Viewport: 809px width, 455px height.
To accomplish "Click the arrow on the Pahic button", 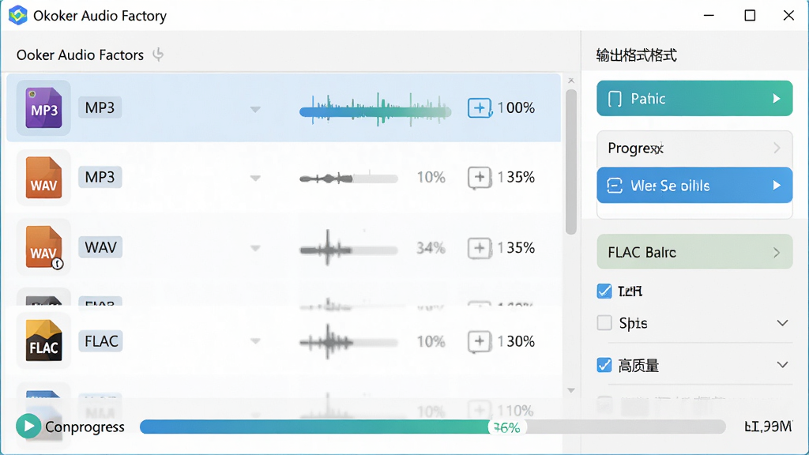I will 777,99.
